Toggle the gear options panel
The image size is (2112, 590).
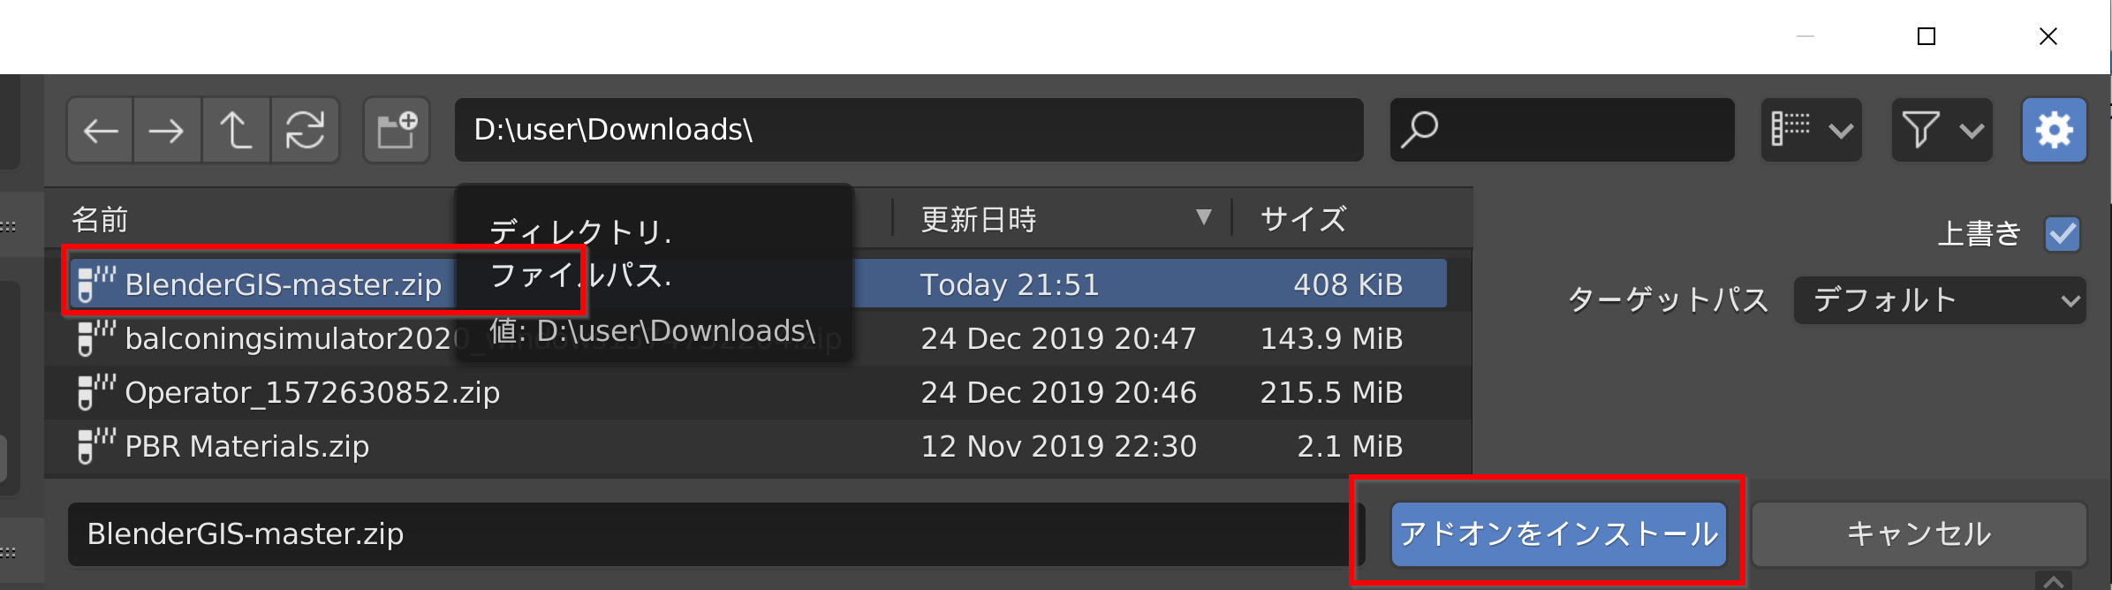click(x=2055, y=130)
